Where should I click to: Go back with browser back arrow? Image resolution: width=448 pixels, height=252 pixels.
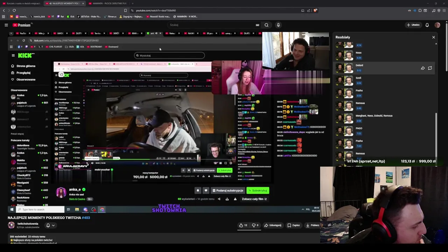tap(4, 10)
